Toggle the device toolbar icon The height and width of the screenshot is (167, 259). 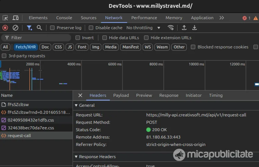tap(16, 18)
